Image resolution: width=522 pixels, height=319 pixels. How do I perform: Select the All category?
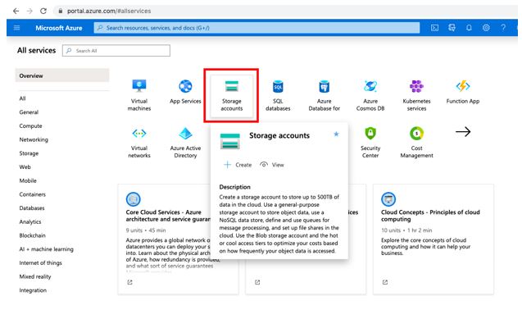pos(22,98)
